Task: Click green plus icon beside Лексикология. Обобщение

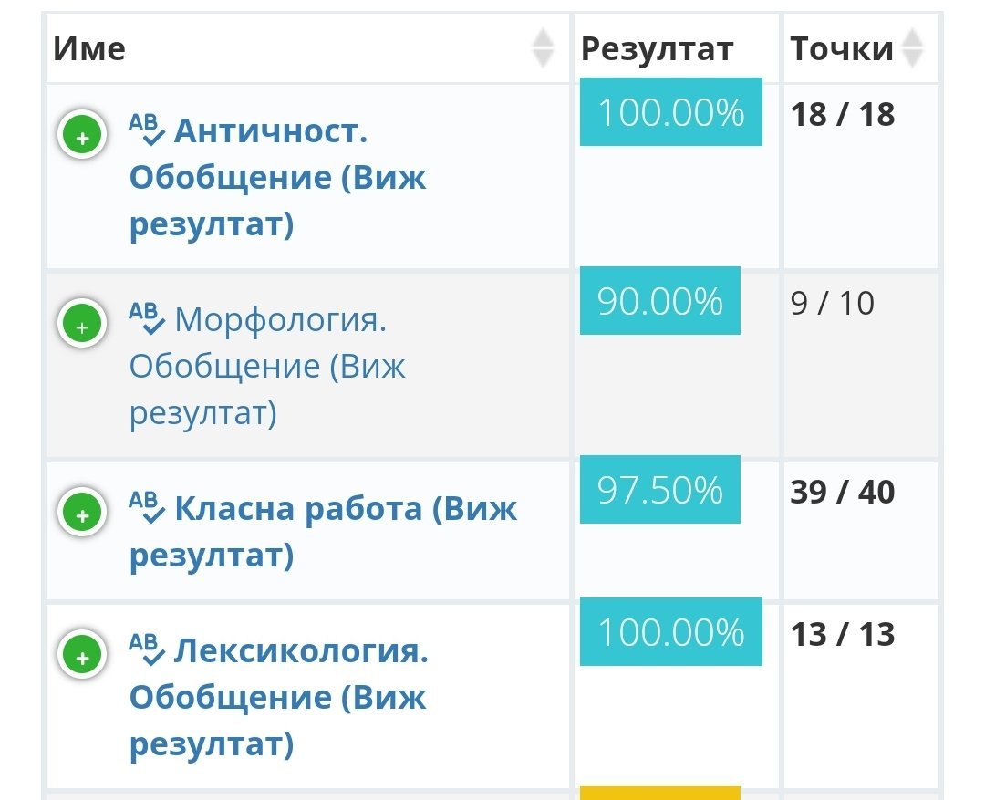Action: pos(82,657)
